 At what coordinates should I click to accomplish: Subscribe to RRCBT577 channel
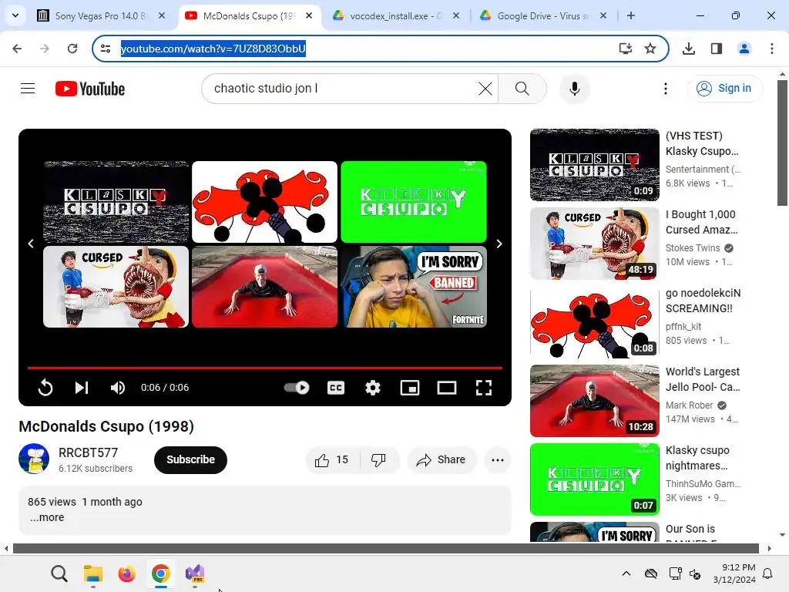tap(191, 459)
